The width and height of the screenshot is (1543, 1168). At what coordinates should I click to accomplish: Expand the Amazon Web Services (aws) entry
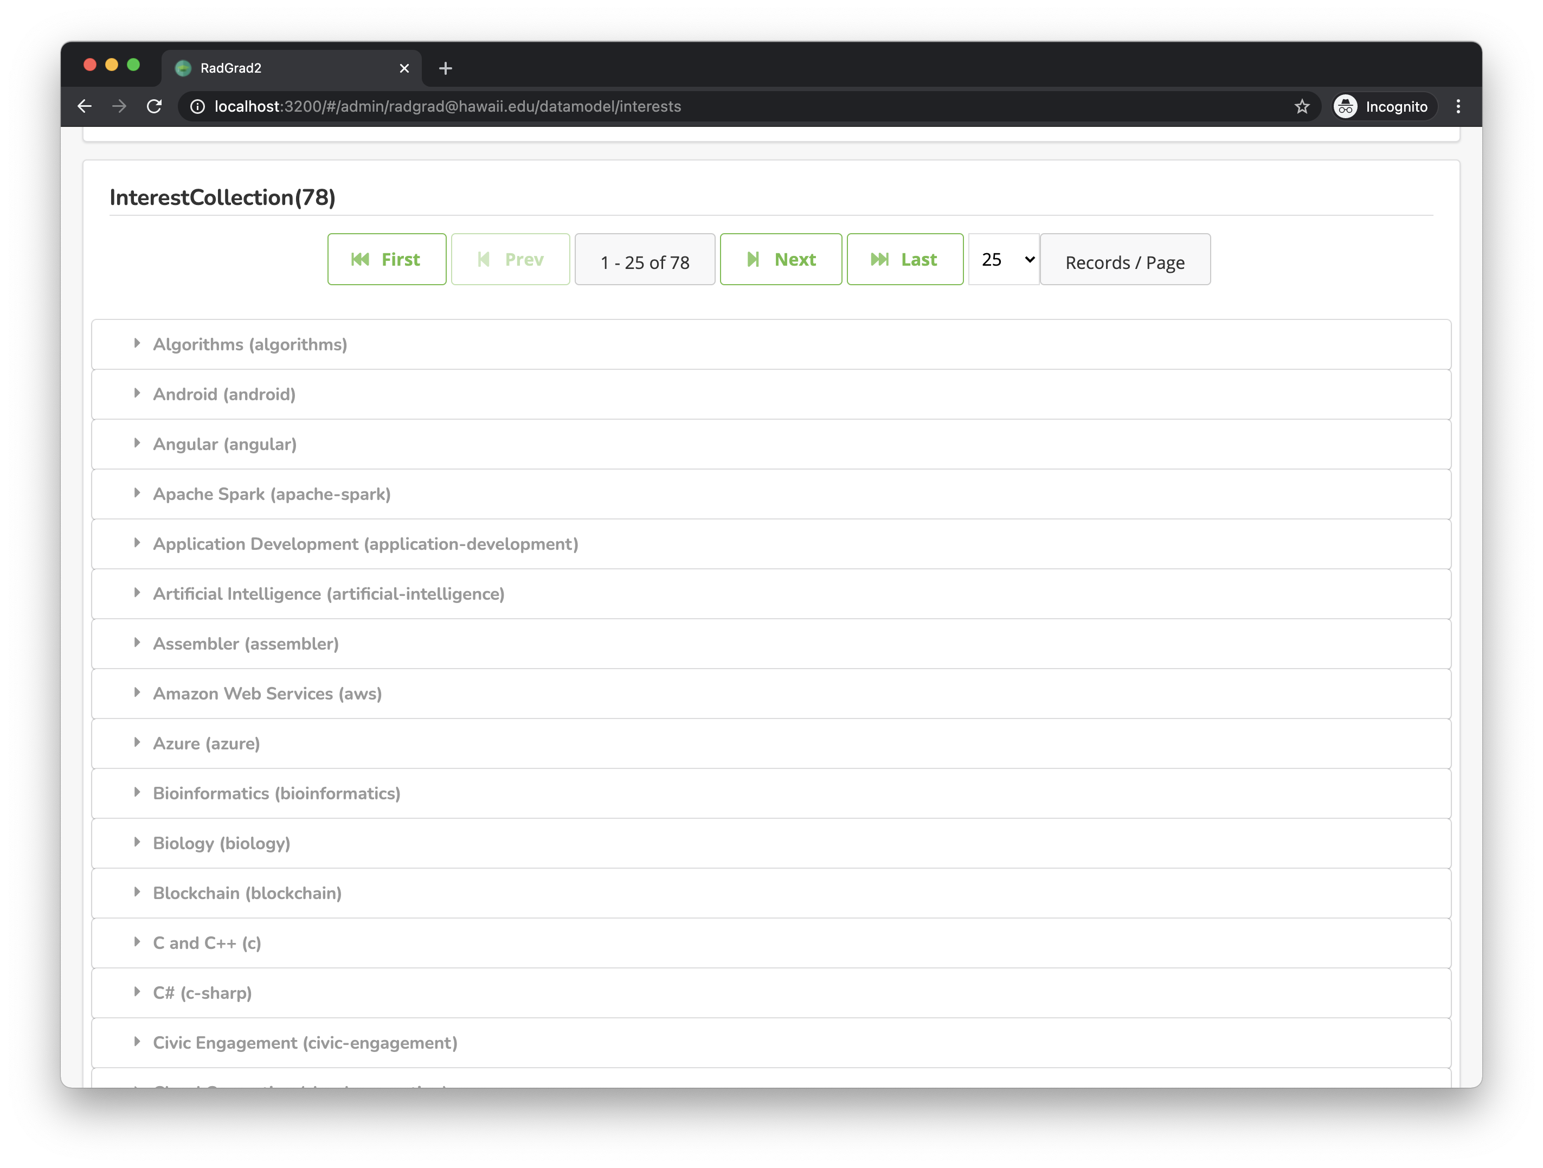771,694
